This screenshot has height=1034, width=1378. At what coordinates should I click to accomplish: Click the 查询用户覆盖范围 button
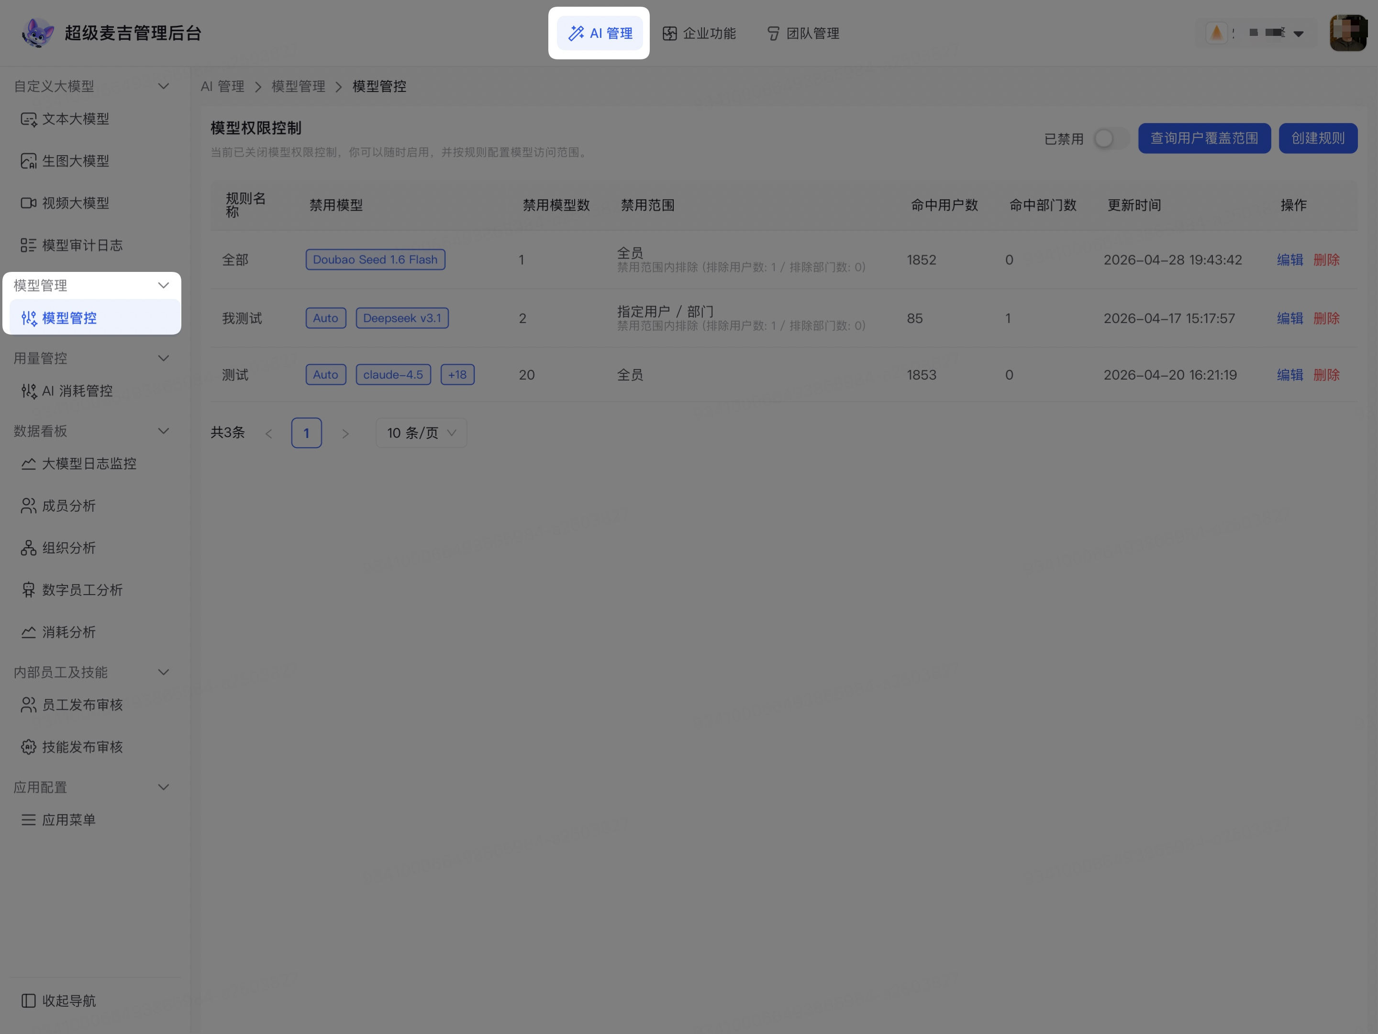[1204, 138]
